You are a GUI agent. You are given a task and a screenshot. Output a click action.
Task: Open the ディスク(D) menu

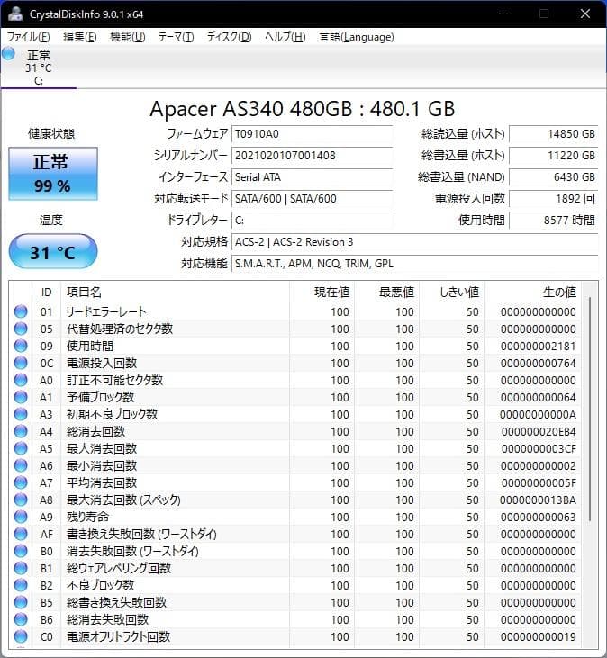point(229,37)
